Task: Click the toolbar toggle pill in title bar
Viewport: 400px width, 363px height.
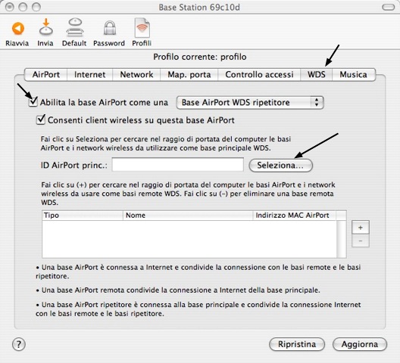Action: click(x=389, y=7)
